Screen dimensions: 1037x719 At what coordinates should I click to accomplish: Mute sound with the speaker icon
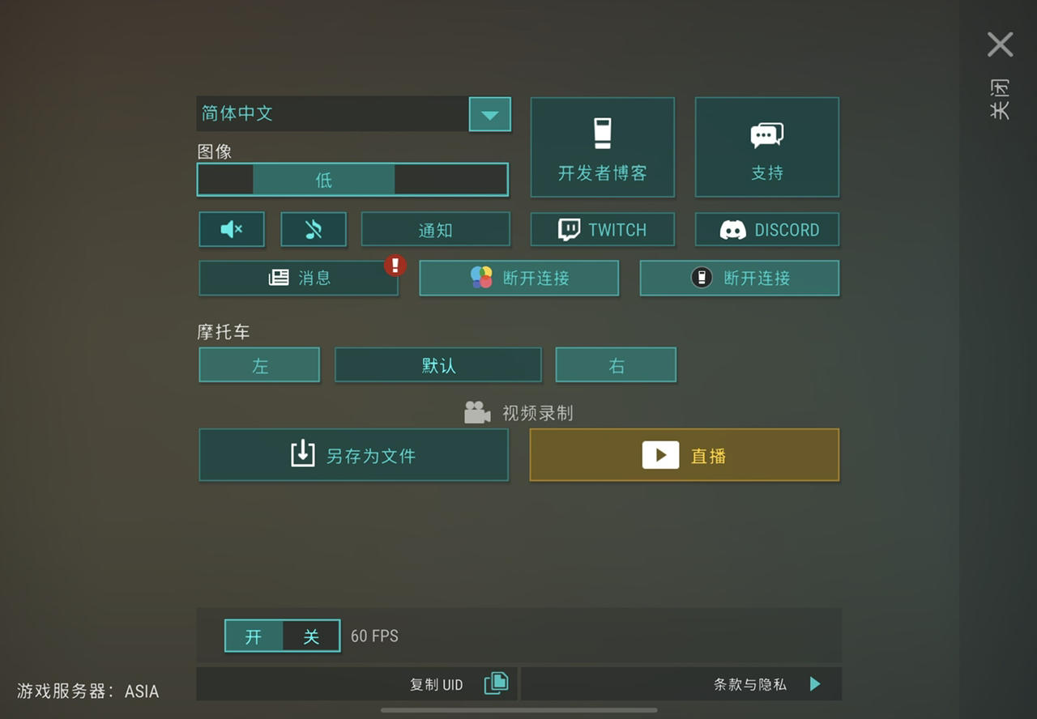tap(232, 229)
